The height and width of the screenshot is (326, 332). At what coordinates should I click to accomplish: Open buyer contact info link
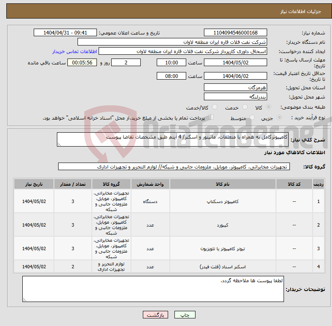click(x=75, y=51)
